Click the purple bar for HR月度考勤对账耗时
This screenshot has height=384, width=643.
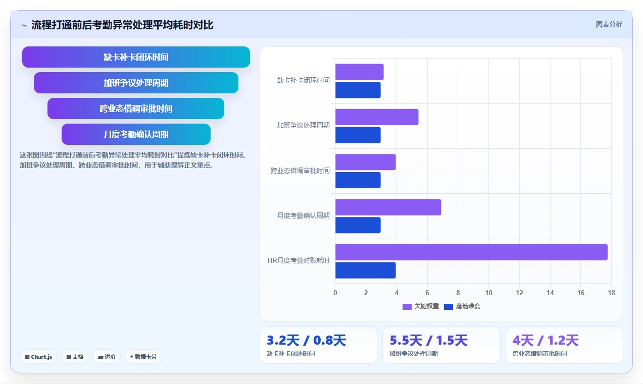point(471,252)
